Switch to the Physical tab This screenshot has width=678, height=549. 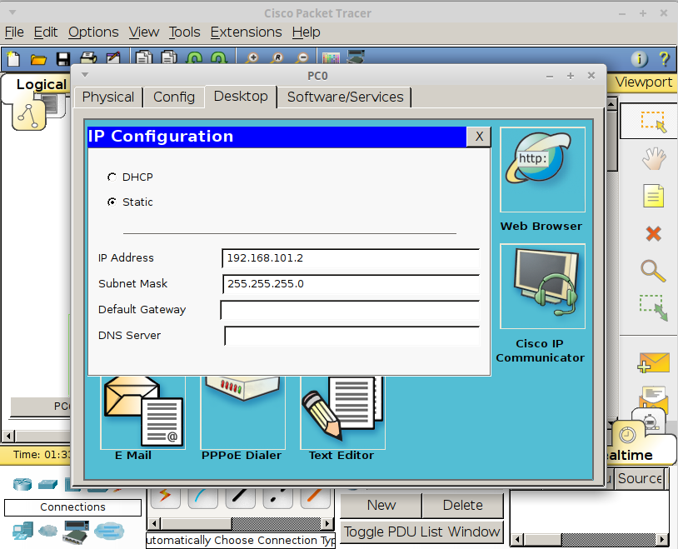(108, 97)
